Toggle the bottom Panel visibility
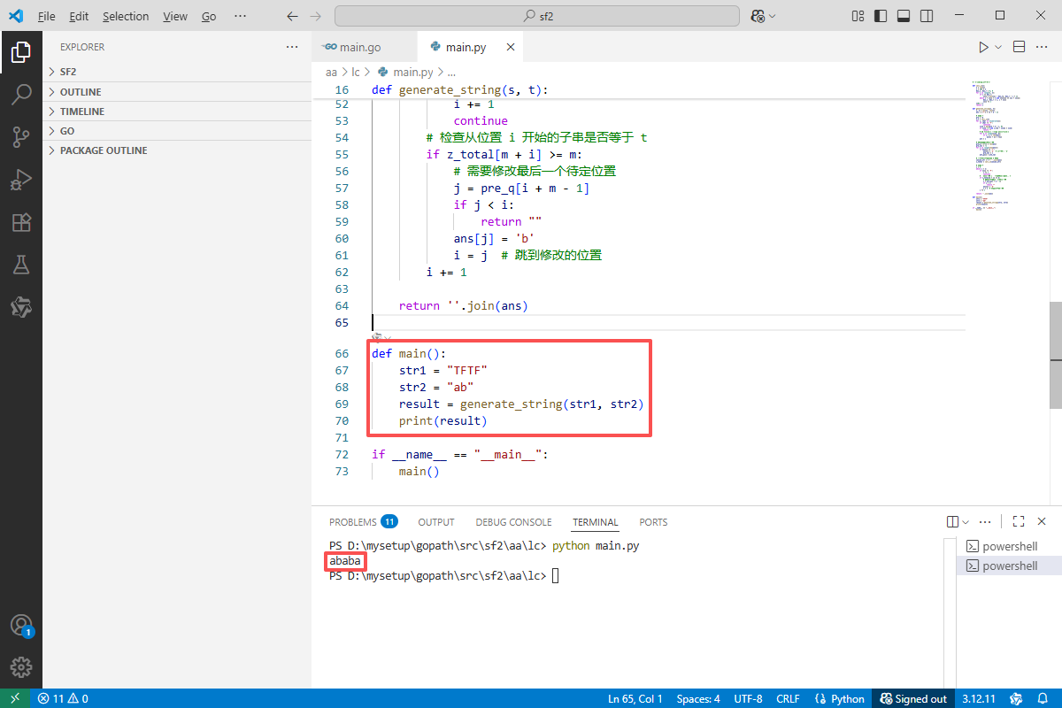The image size is (1062, 708). [x=904, y=16]
